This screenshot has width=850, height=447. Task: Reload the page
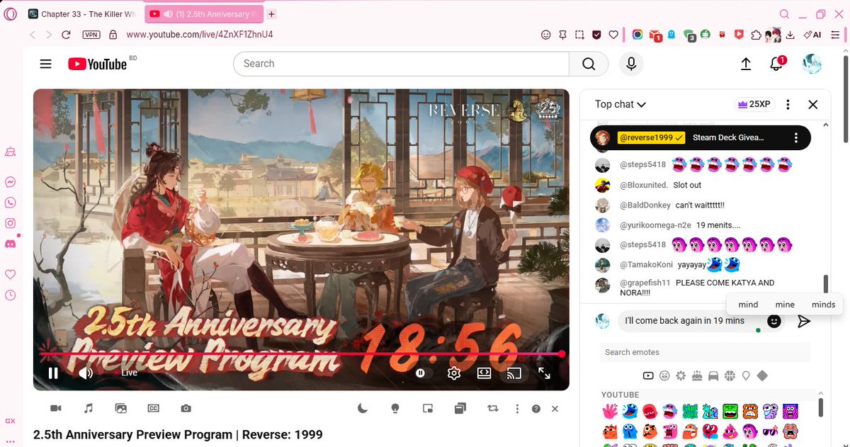click(66, 34)
